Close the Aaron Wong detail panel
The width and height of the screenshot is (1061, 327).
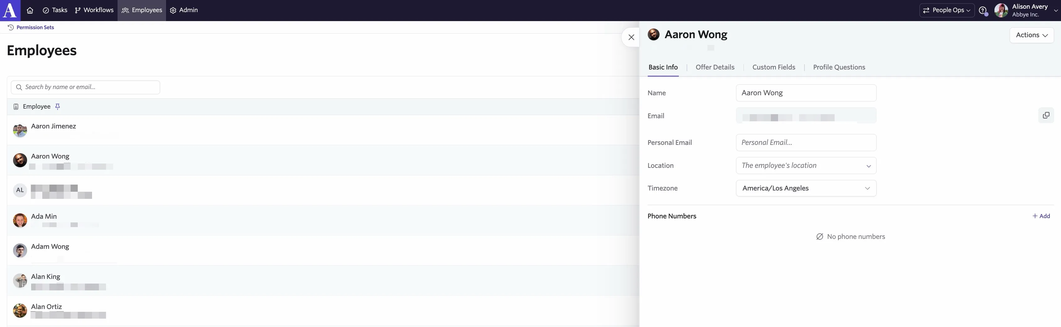click(631, 37)
